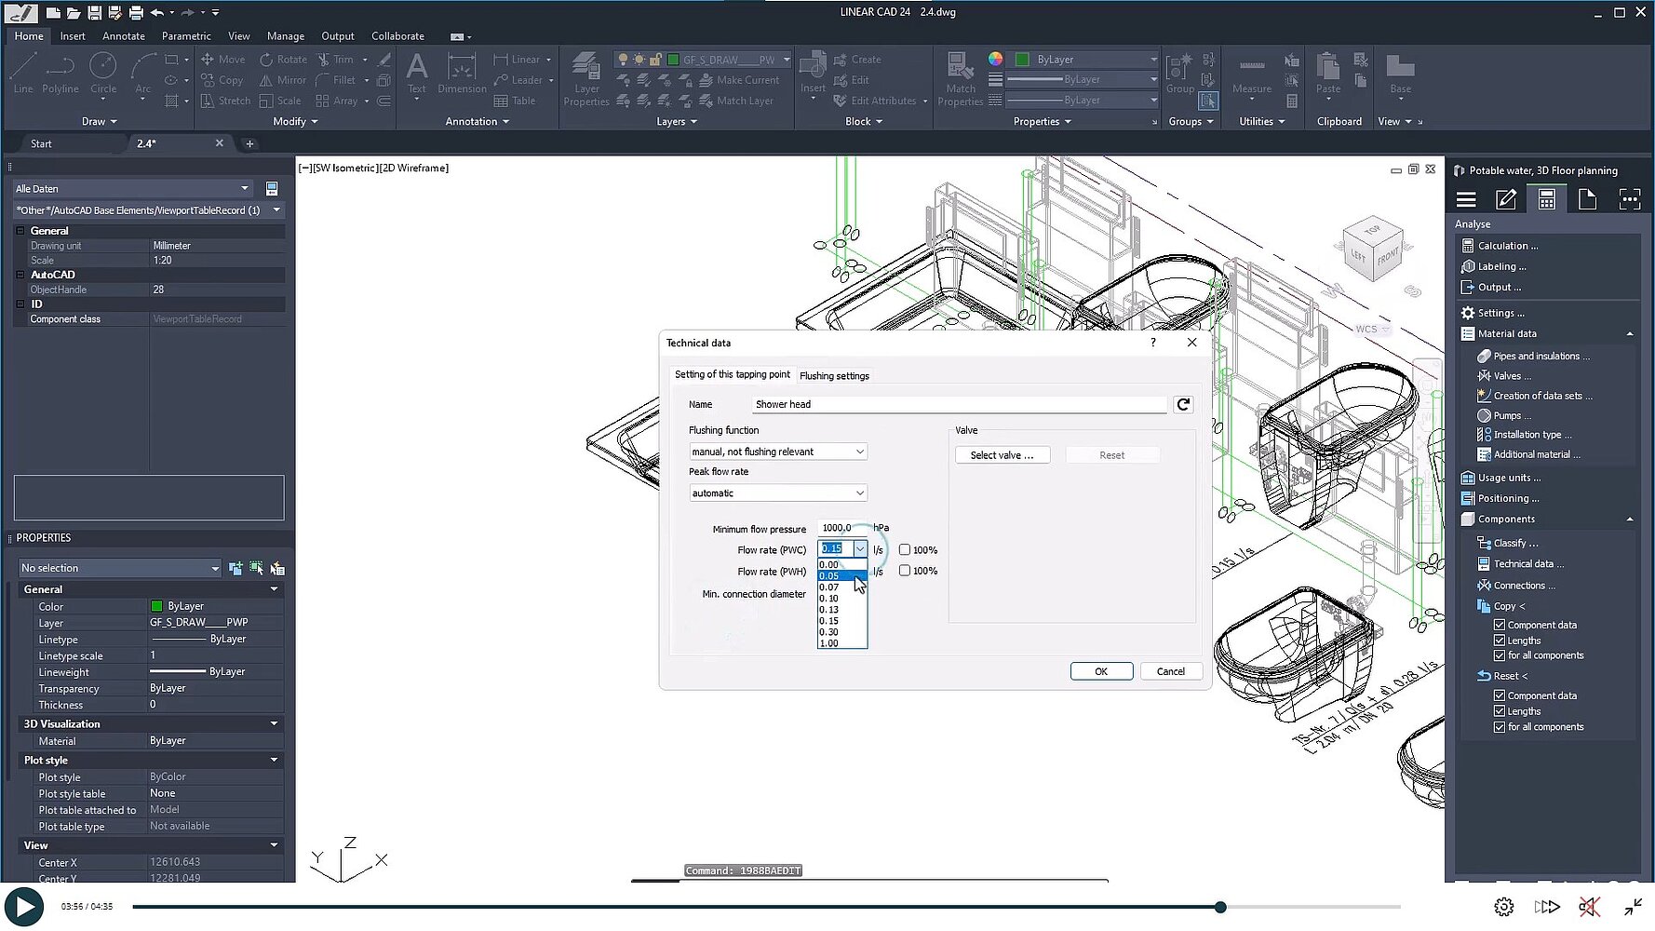Screen dimensions: 1655x931
Task: Enable 100% checkbox for Flow rate (PWC)
Action: click(904, 550)
